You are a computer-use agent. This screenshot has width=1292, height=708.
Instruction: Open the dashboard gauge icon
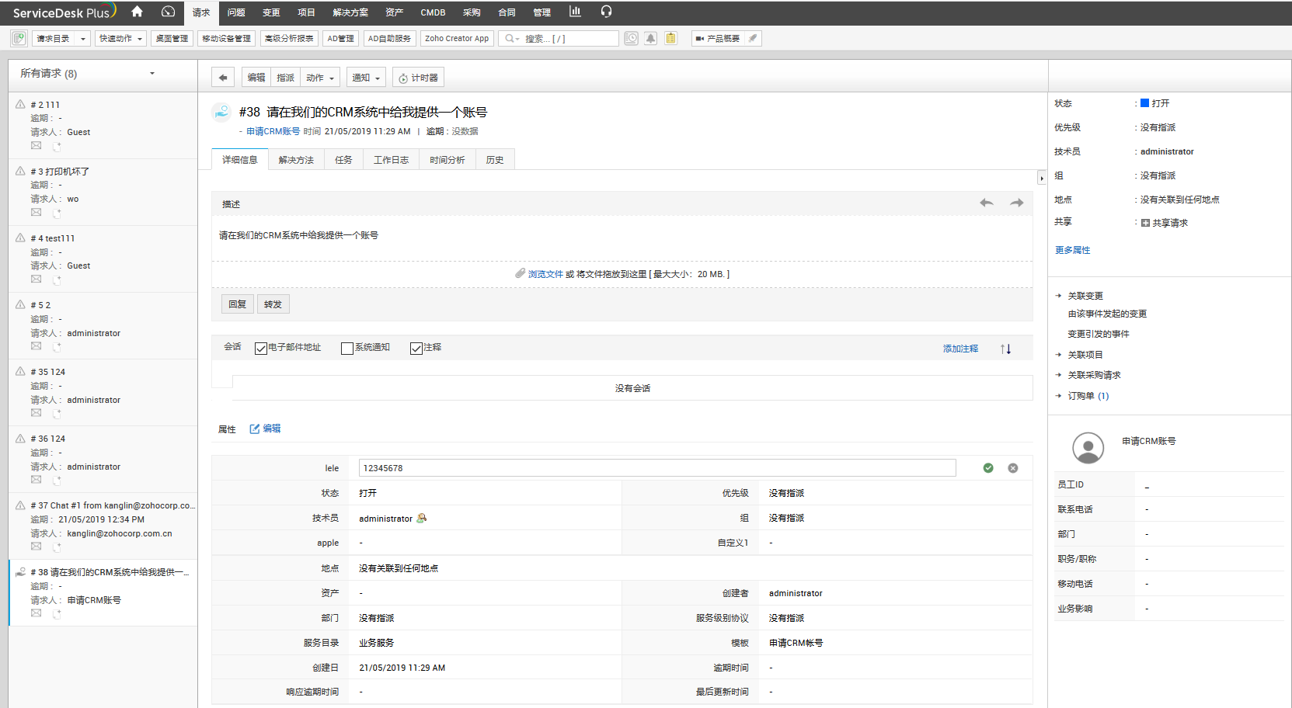click(x=168, y=12)
